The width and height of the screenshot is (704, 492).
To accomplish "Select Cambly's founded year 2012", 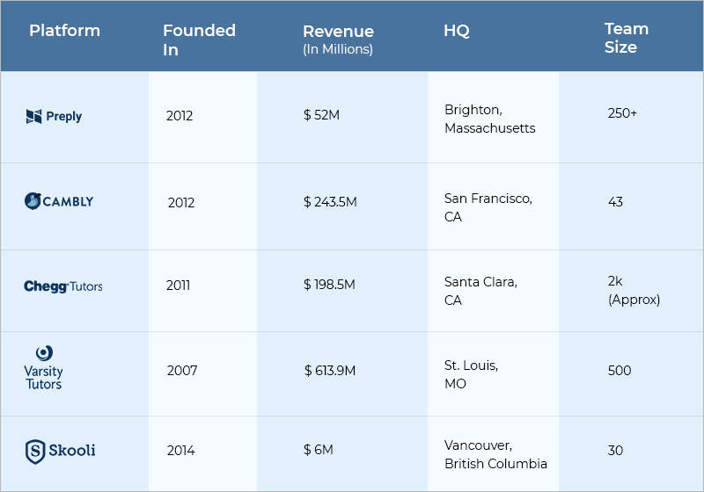I will [x=181, y=203].
